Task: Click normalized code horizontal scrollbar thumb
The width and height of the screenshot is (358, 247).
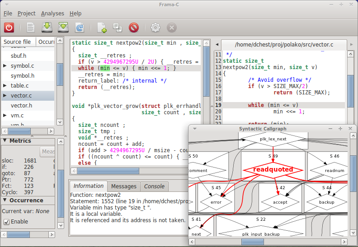Action: (x=108, y=171)
